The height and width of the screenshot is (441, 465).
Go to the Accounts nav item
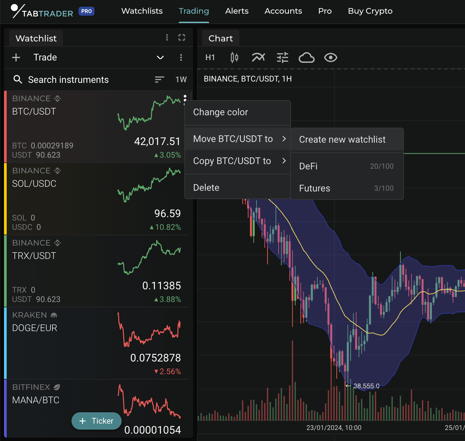(x=283, y=11)
